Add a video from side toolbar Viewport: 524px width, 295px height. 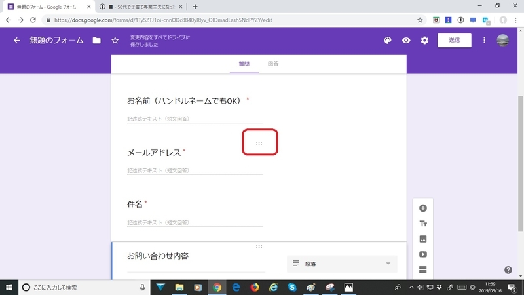pyautogui.click(x=422, y=254)
